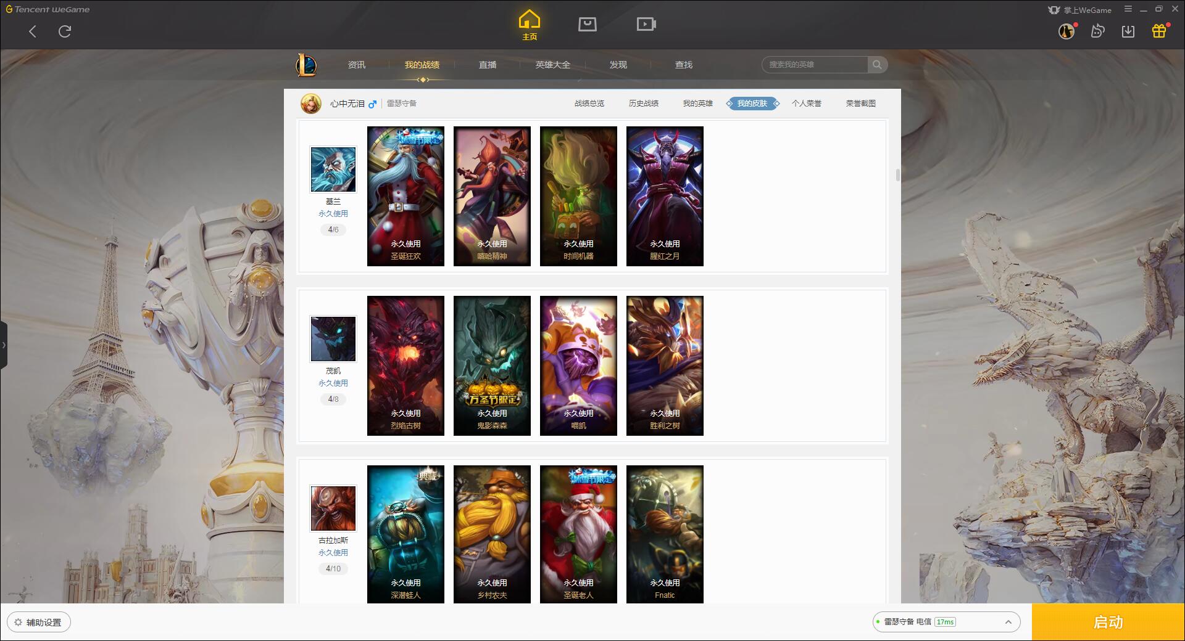This screenshot has height=641, width=1185.
Task: Open the 深潜蛙人 skin card
Action: click(x=405, y=534)
